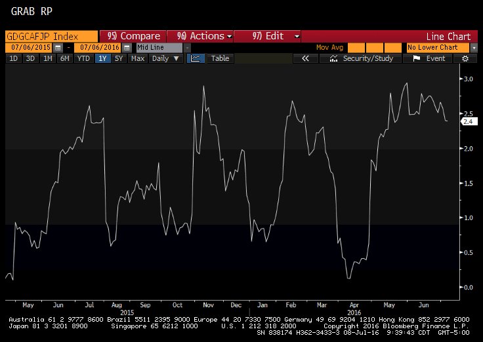Open 97) Edit menu
This screenshot has width=483, height=342.
tap(267, 36)
